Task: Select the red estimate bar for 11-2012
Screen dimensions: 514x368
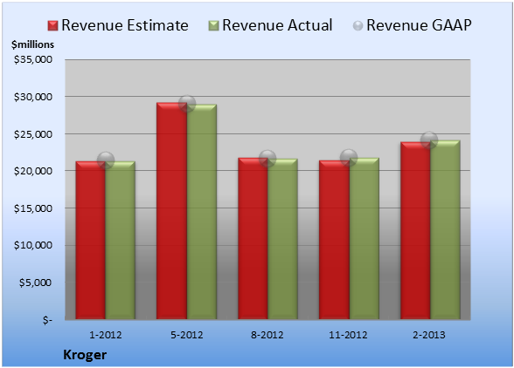Action: click(334, 240)
